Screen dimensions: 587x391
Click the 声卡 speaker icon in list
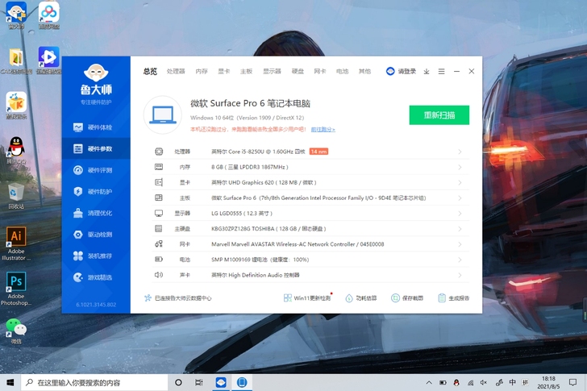click(x=159, y=275)
